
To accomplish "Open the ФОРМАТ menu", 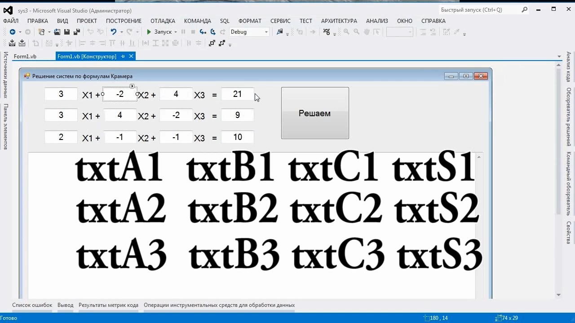I will click(x=250, y=21).
